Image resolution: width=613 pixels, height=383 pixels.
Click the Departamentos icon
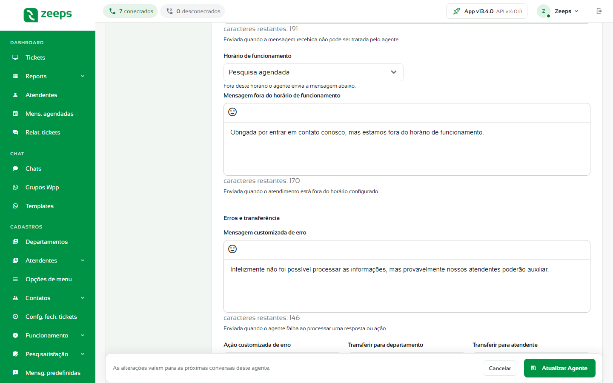(15, 242)
